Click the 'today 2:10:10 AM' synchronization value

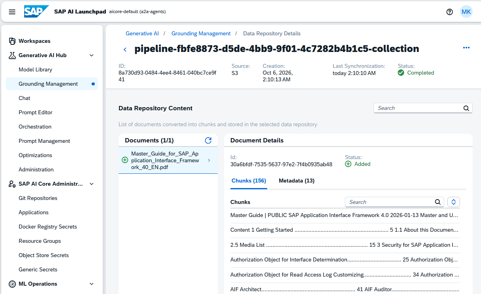(354, 73)
